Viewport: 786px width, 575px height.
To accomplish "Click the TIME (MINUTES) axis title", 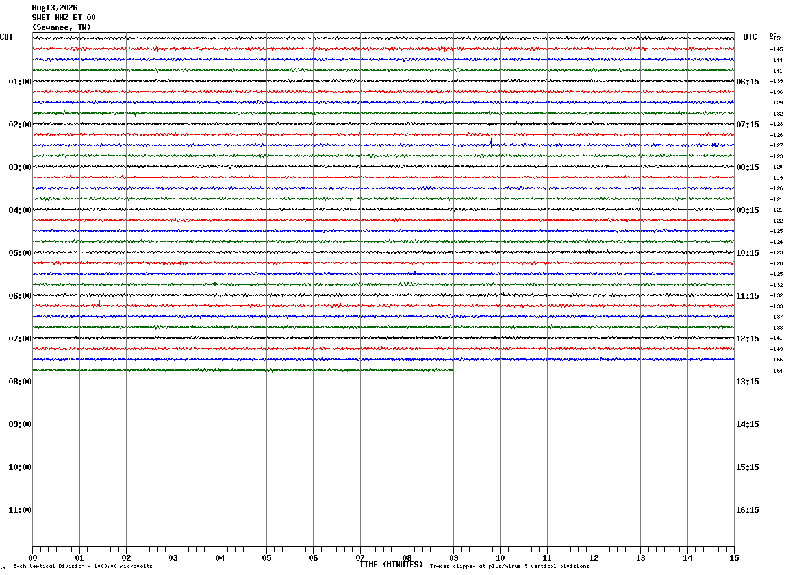I will point(391,565).
